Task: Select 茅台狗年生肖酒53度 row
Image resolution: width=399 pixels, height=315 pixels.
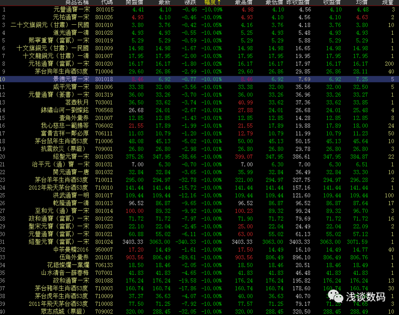Action: coord(199,72)
